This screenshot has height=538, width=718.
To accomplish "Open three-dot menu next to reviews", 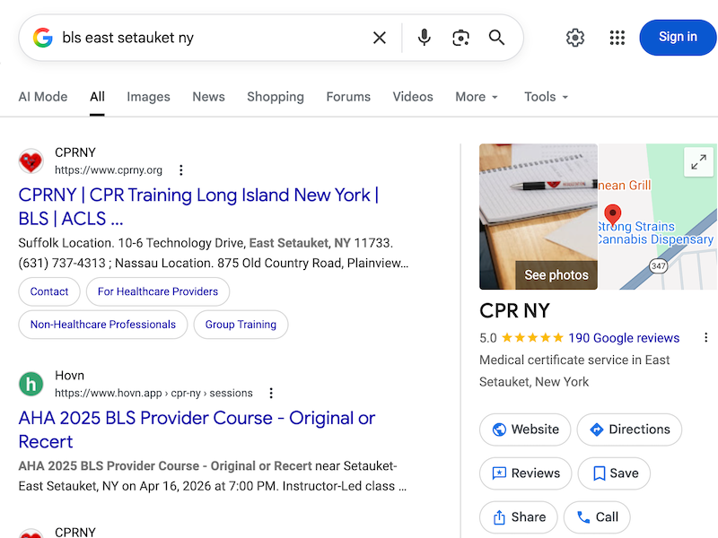I will point(705,338).
